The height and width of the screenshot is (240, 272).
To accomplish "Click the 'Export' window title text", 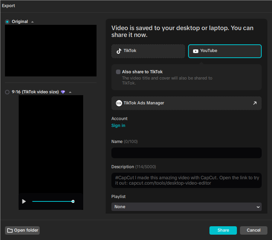I will [8, 6].
